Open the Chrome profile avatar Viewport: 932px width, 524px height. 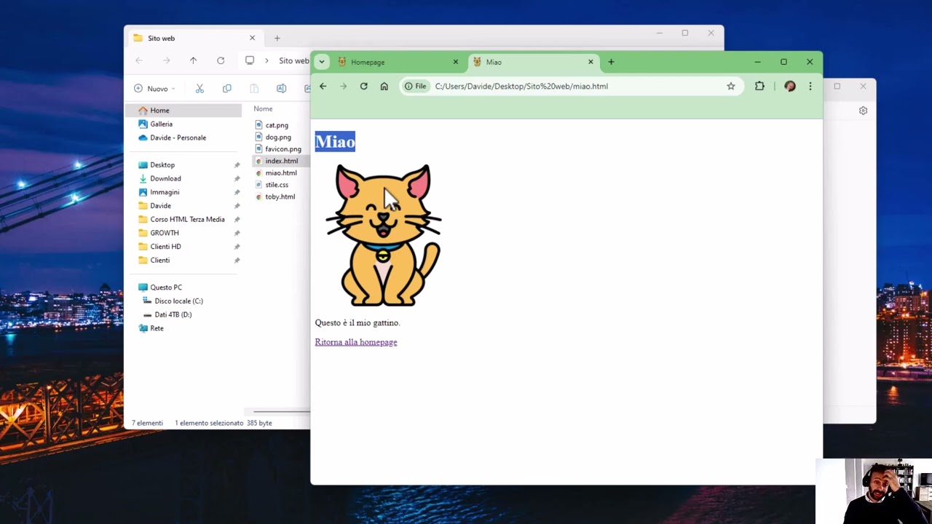point(789,86)
